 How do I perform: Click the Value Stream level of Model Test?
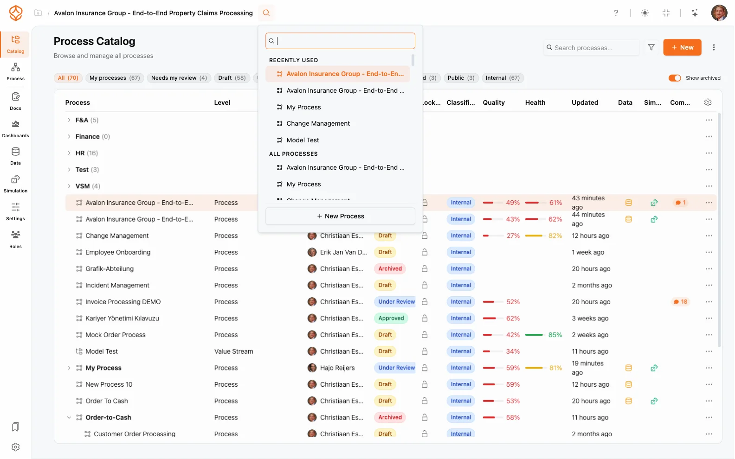[233, 351]
